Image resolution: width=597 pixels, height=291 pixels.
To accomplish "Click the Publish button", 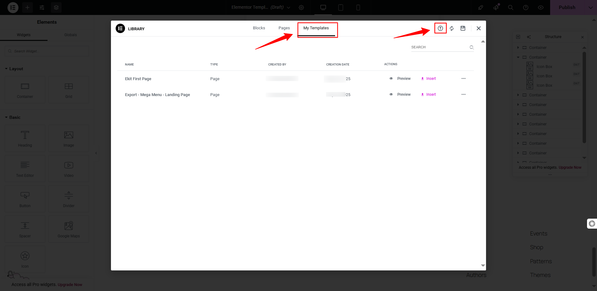I will (567, 7).
